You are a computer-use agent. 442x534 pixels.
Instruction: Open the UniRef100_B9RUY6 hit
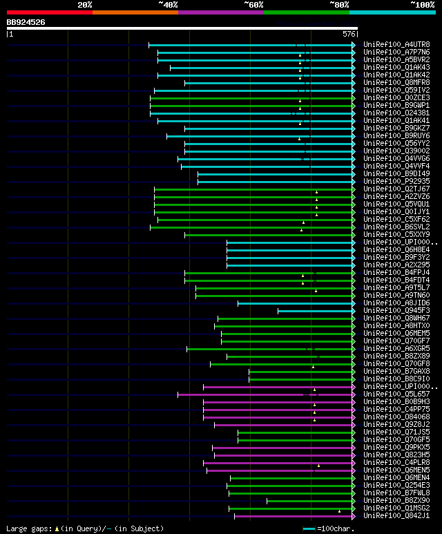(396, 135)
